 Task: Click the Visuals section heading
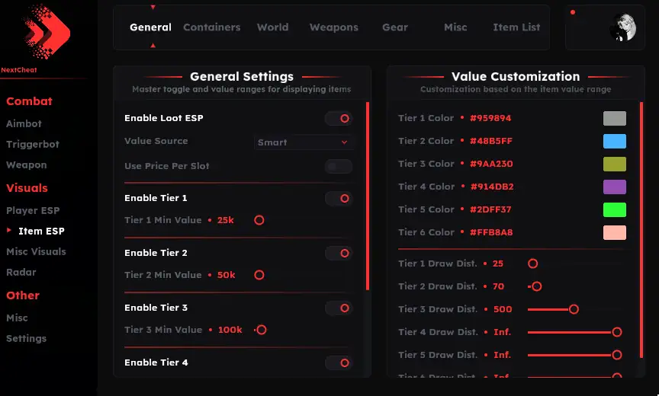27,188
